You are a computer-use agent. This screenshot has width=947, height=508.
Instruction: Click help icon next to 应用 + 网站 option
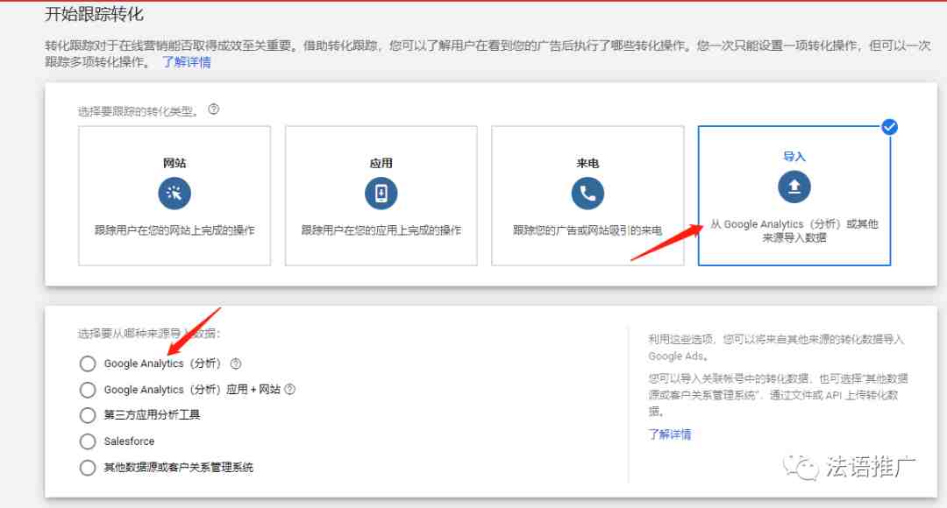coord(290,389)
